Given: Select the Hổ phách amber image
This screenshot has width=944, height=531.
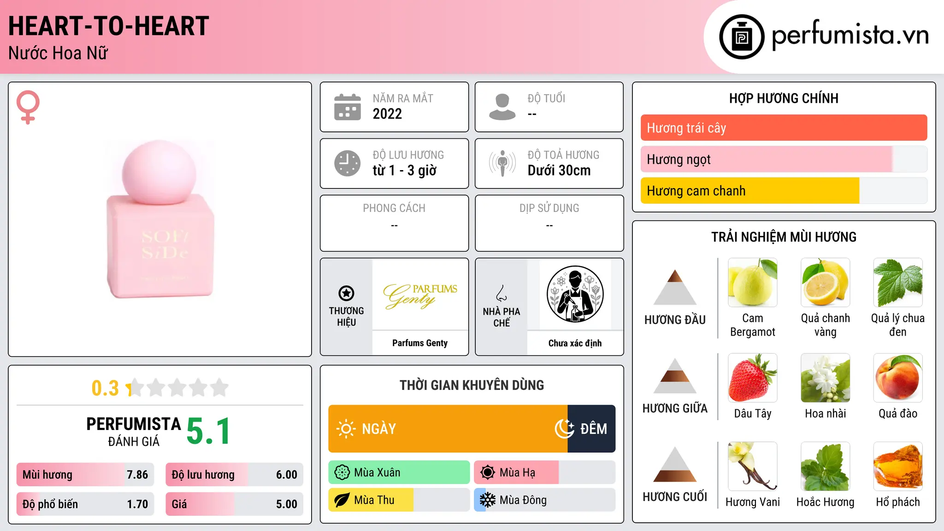Looking at the screenshot, I should pos(898,466).
